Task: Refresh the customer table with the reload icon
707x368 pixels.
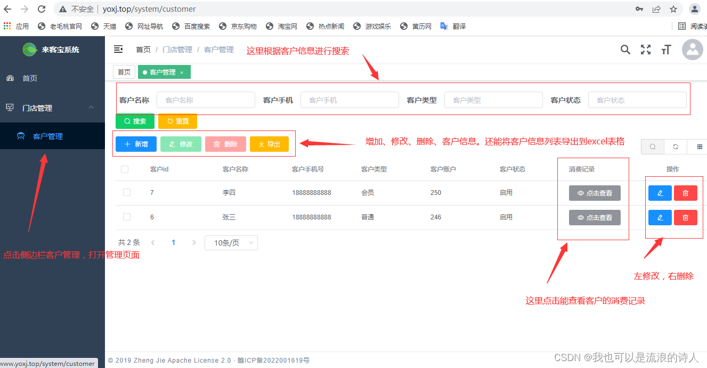Action: pos(676,146)
